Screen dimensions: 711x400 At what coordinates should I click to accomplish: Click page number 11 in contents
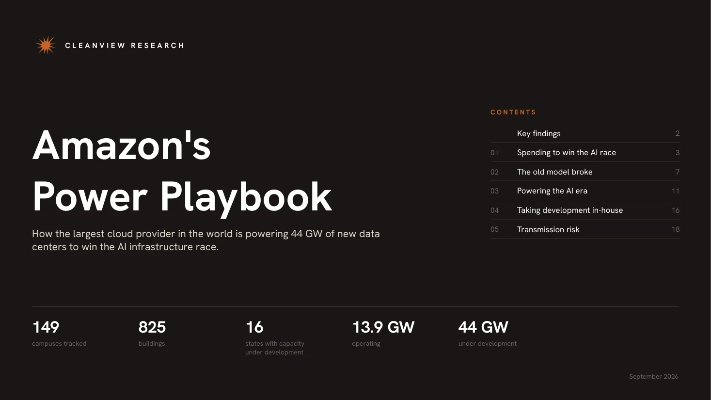676,191
